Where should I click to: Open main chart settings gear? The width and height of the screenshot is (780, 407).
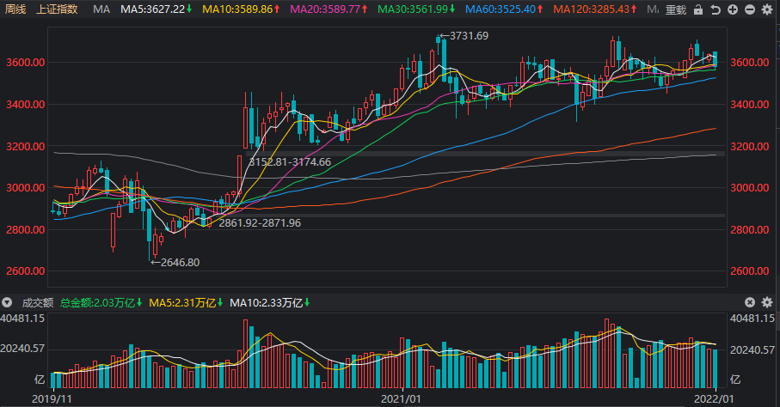tap(768, 9)
